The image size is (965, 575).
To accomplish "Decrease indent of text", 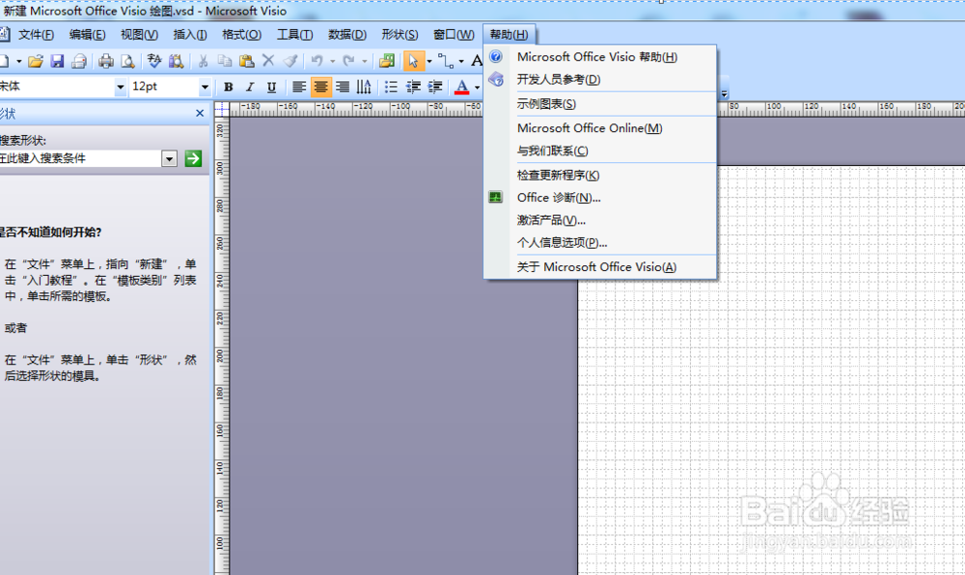I will tap(413, 87).
